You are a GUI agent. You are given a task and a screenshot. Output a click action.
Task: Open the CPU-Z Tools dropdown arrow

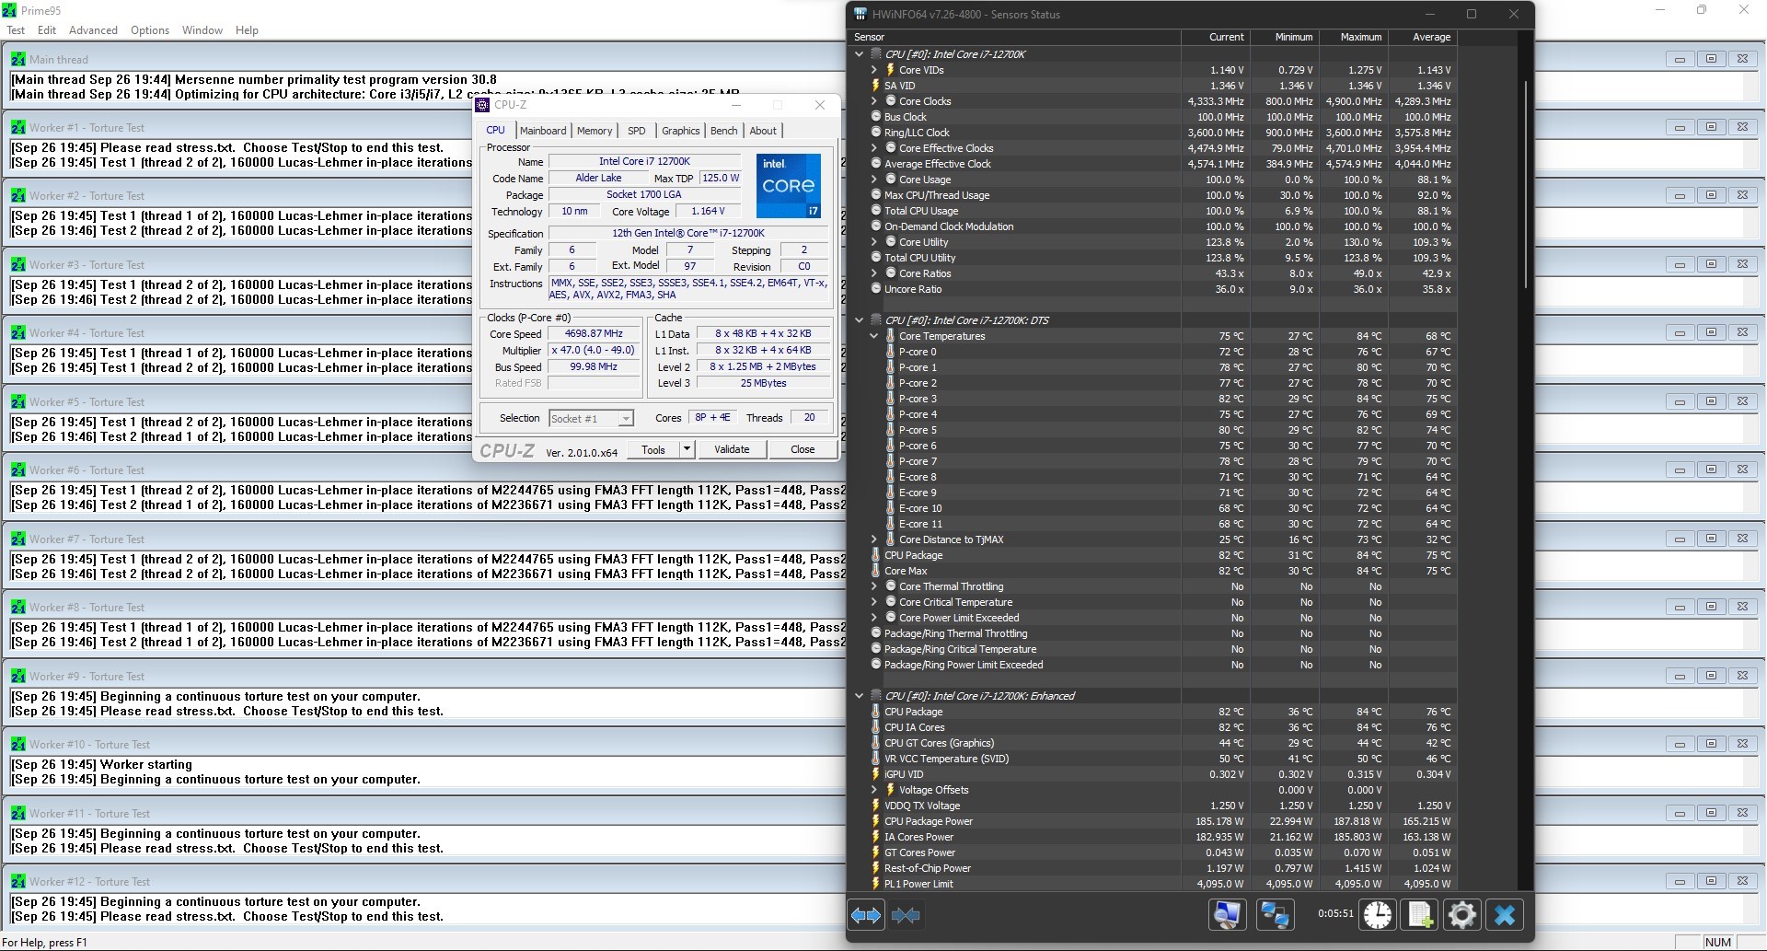click(686, 449)
